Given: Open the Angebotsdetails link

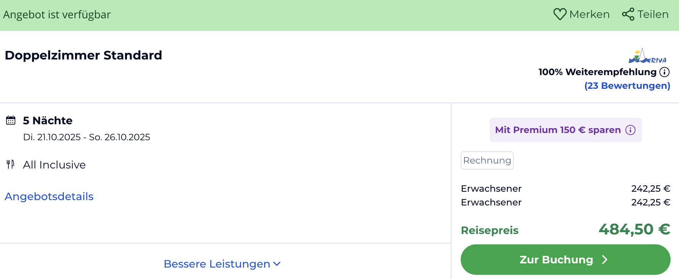Looking at the screenshot, I should point(49,196).
